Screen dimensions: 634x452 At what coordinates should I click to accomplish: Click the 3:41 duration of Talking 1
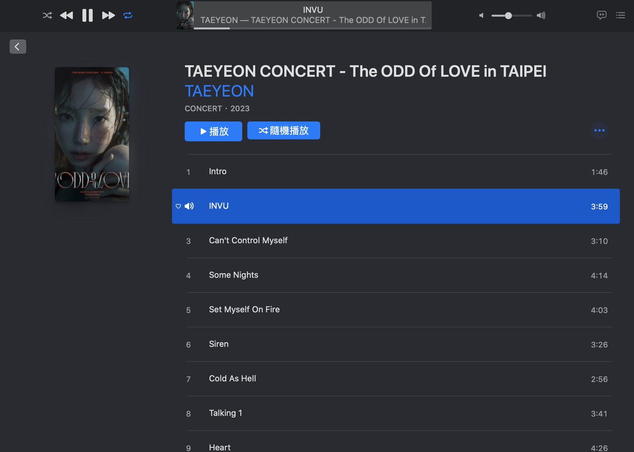point(599,414)
